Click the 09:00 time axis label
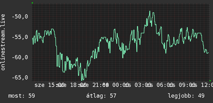This screenshot has width=213, height=103. pos(187,85)
